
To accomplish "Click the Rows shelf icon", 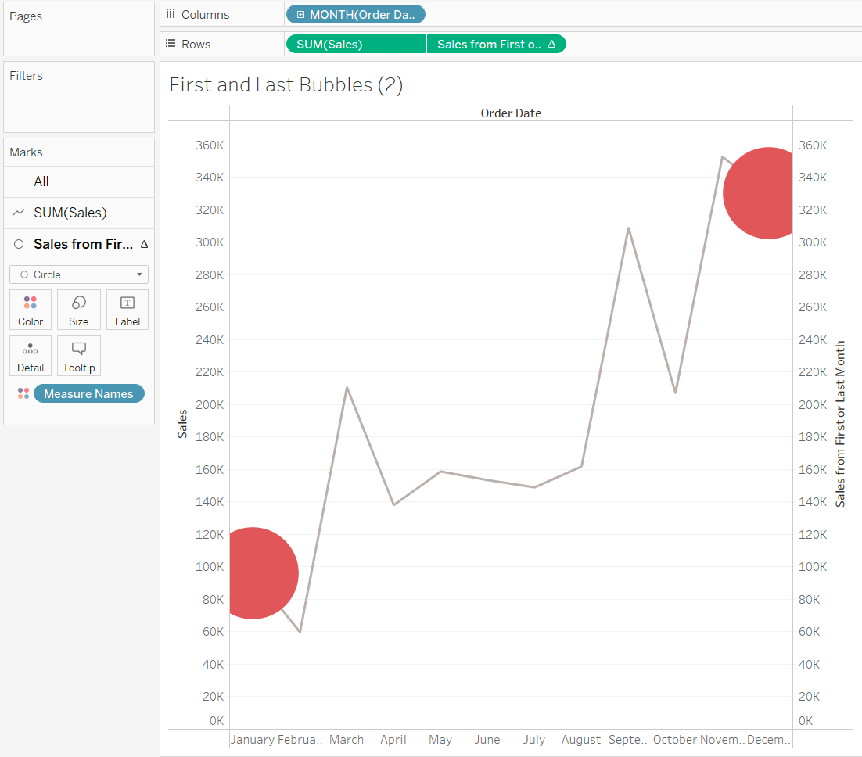I will tap(170, 44).
